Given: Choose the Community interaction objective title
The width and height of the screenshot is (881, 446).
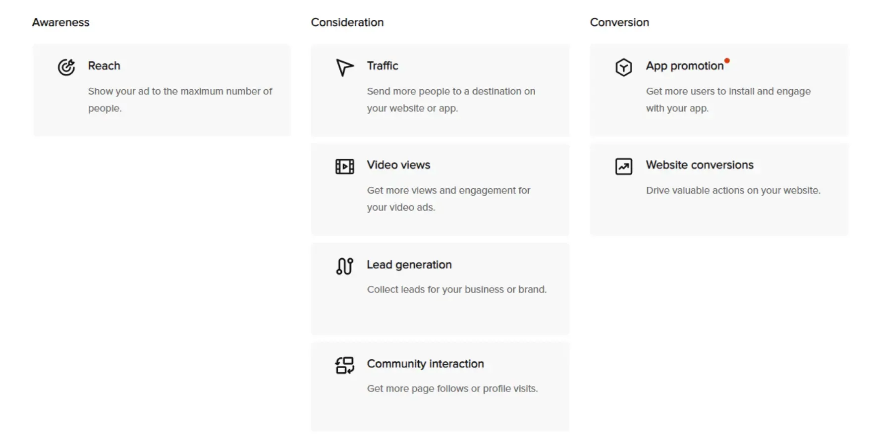Looking at the screenshot, I should 425,364.
